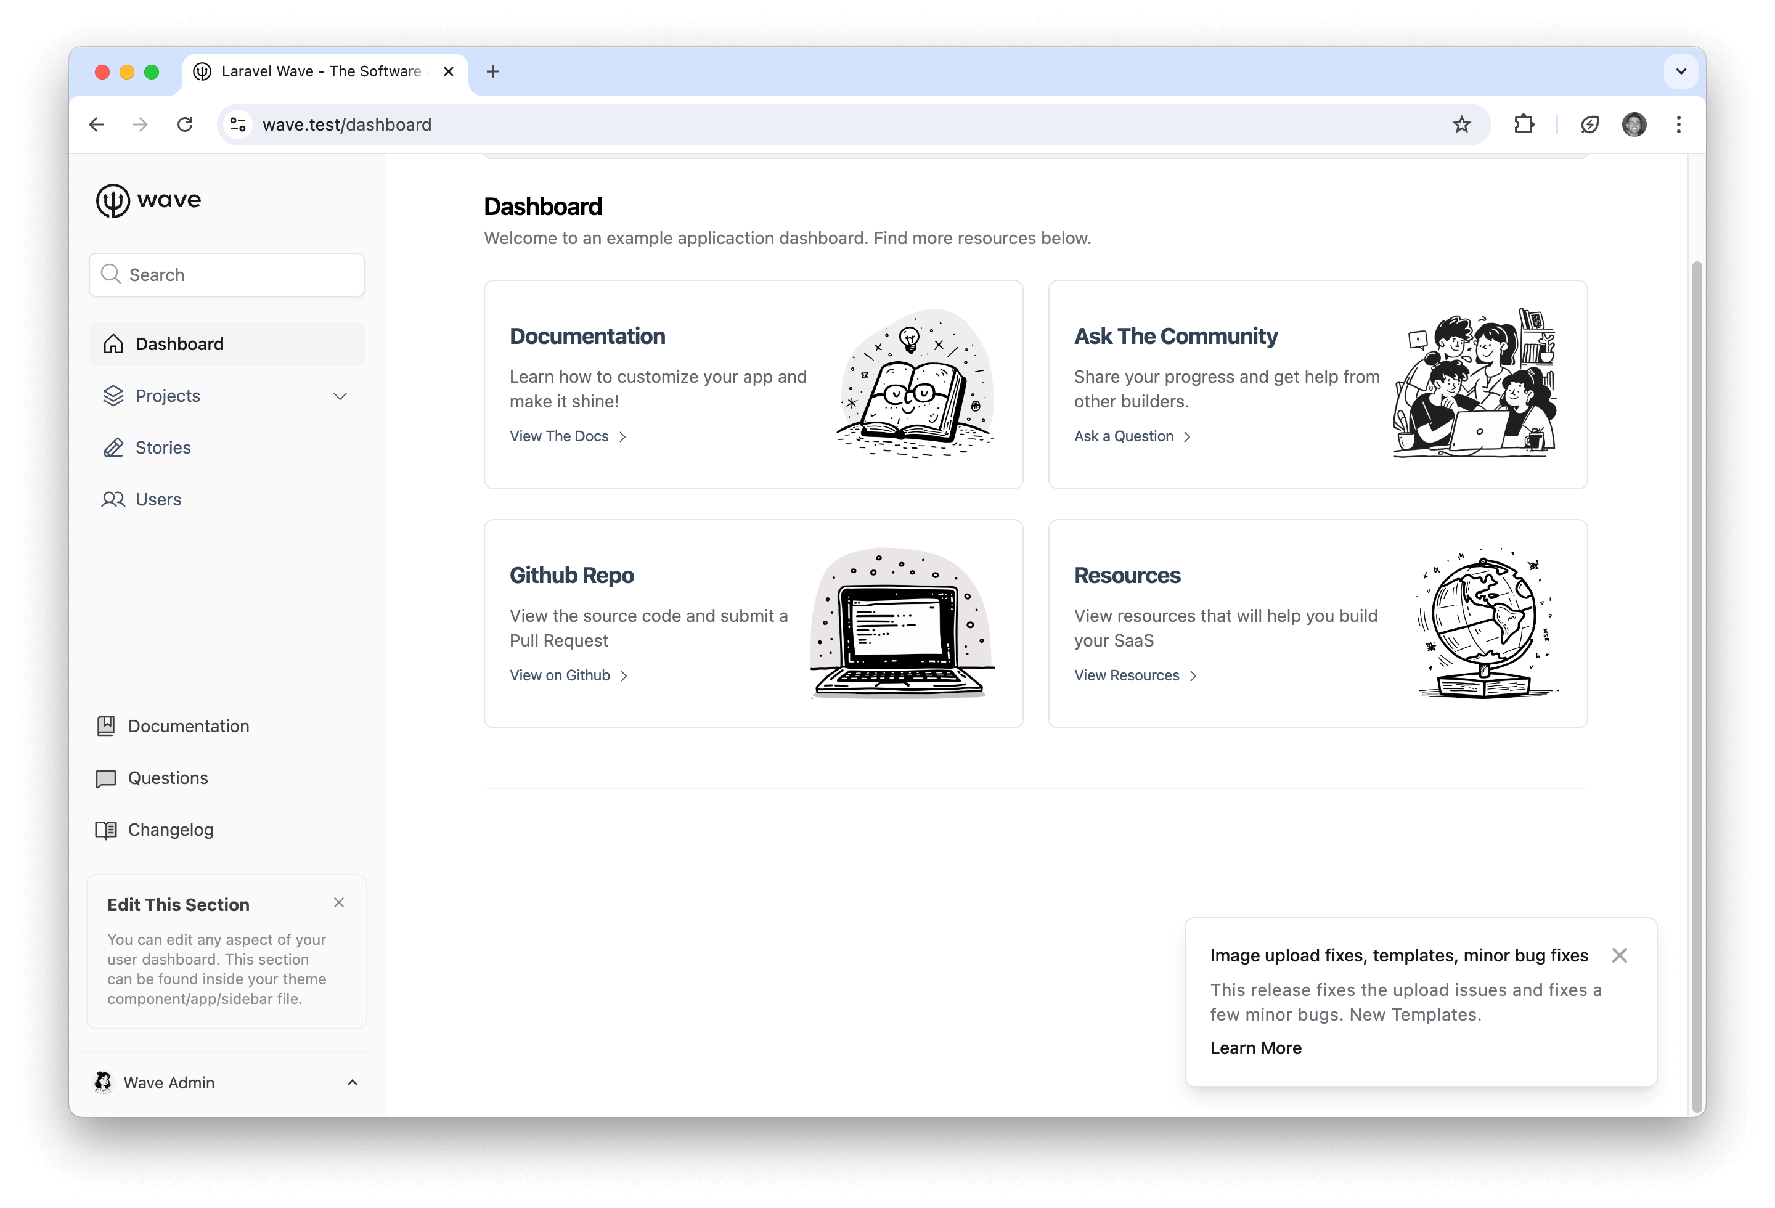Dismiss the Edit This Section panel
Viewport: 1775px width, 1208px height.
point(338,902)
